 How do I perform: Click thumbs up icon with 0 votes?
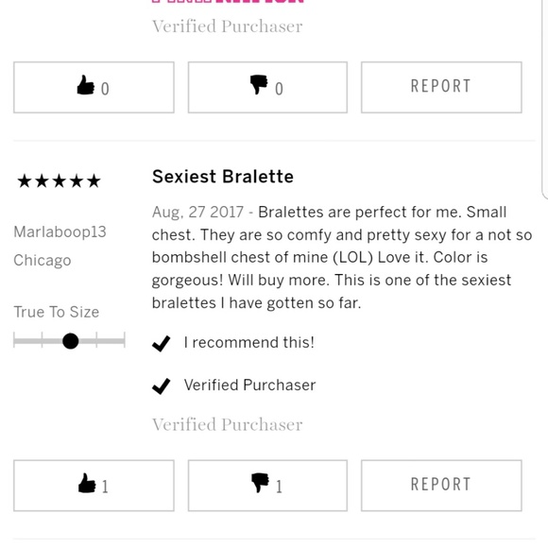[x=94, y=87]
